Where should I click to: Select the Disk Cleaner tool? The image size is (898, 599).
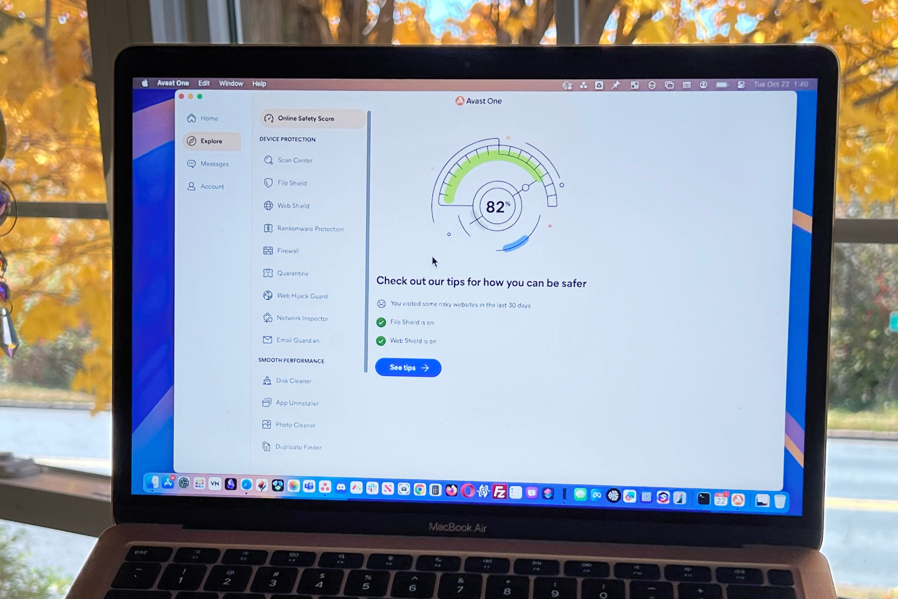pos(292,381)
